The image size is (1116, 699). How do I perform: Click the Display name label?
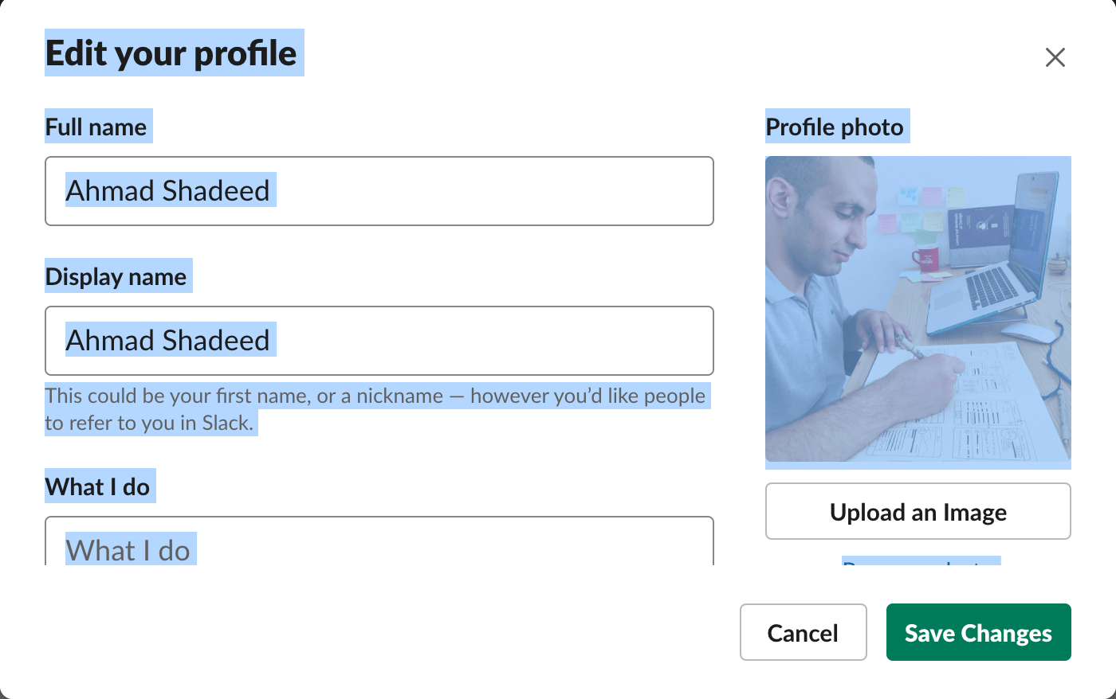[116, 277]
